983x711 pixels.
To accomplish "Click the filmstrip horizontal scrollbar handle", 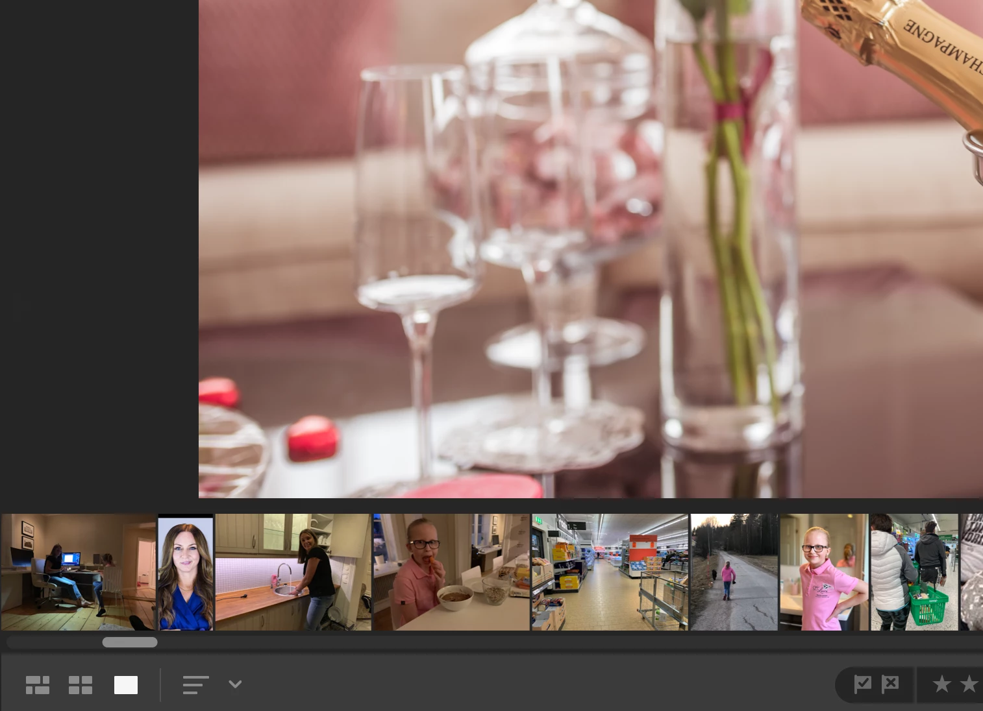I will 130,642.
